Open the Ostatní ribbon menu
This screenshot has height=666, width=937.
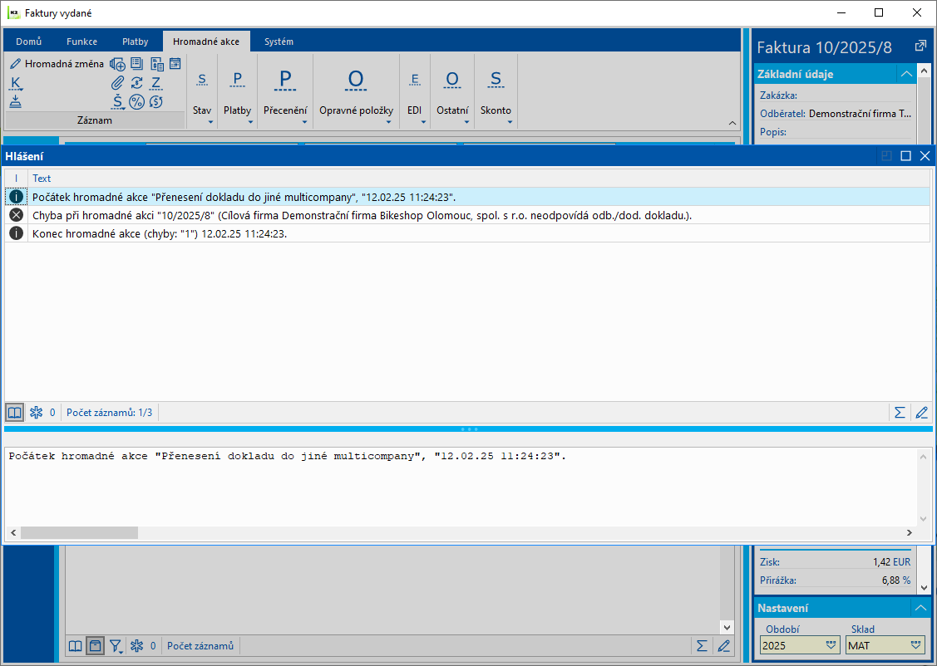coord(452,91)
